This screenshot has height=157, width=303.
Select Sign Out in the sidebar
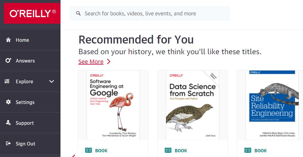[x=25, y=144]
